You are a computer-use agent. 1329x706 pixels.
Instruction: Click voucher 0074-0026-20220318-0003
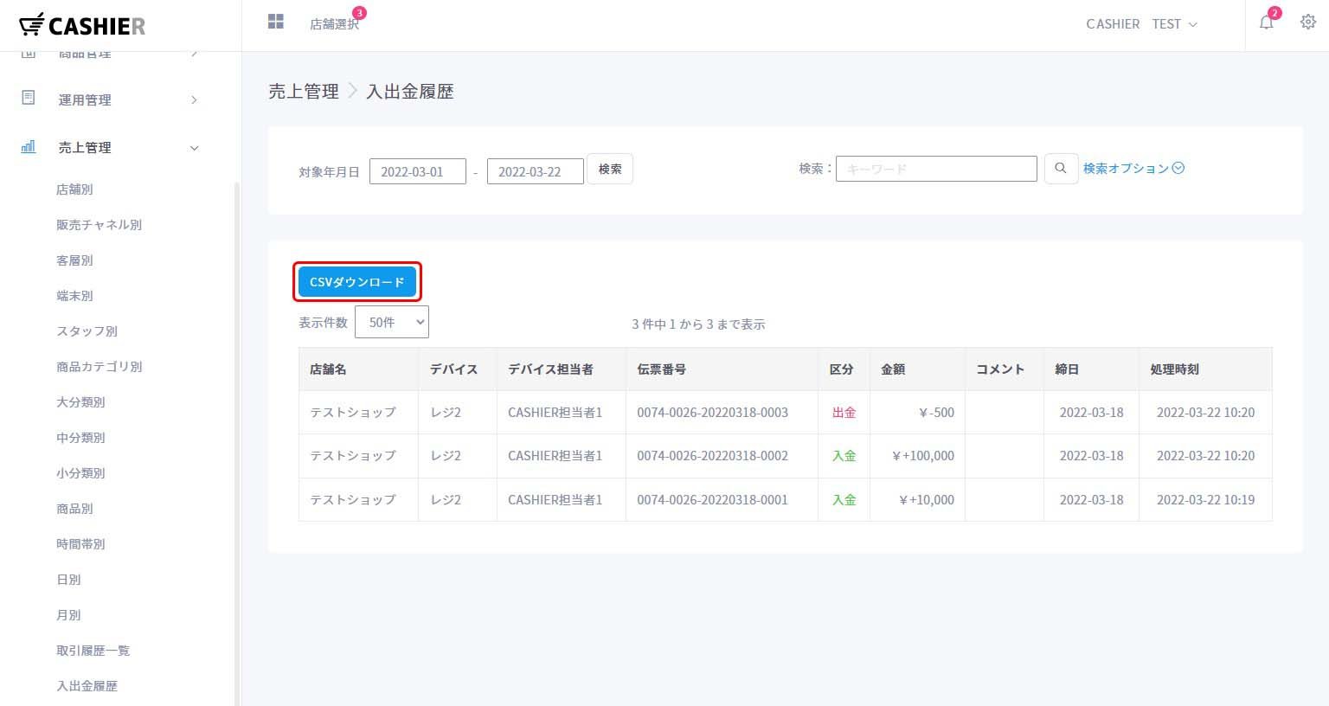click(712, 413)
